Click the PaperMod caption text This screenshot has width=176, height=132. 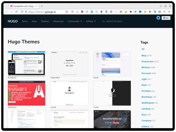55,78
